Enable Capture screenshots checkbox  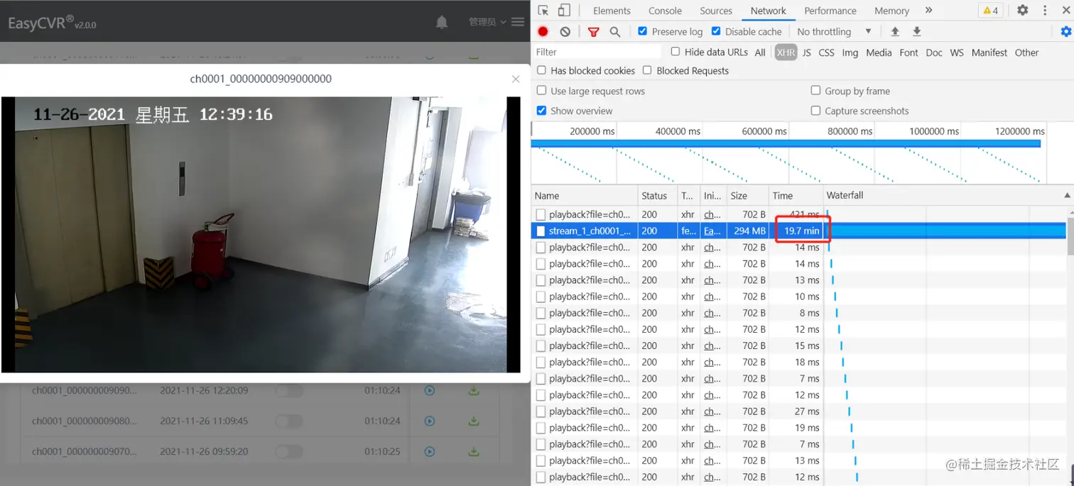click(816, 111)
